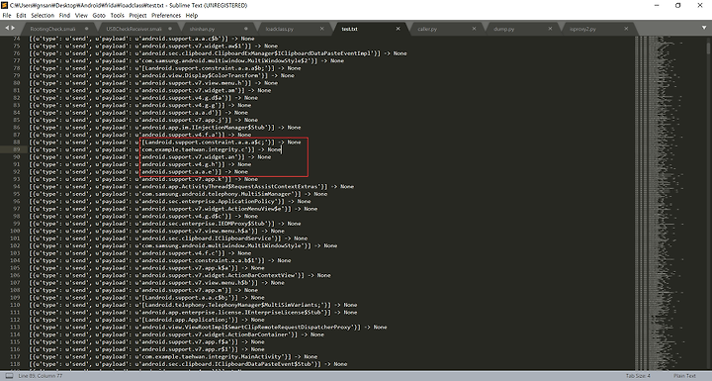This screenshot has width=712, height=381.
Task: Open the Edit menu
Action: coord(21,15)
